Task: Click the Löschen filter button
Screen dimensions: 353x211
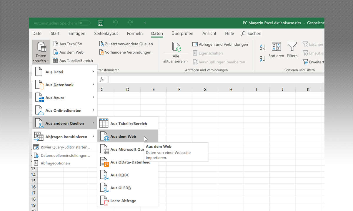Action: (313, 44)
